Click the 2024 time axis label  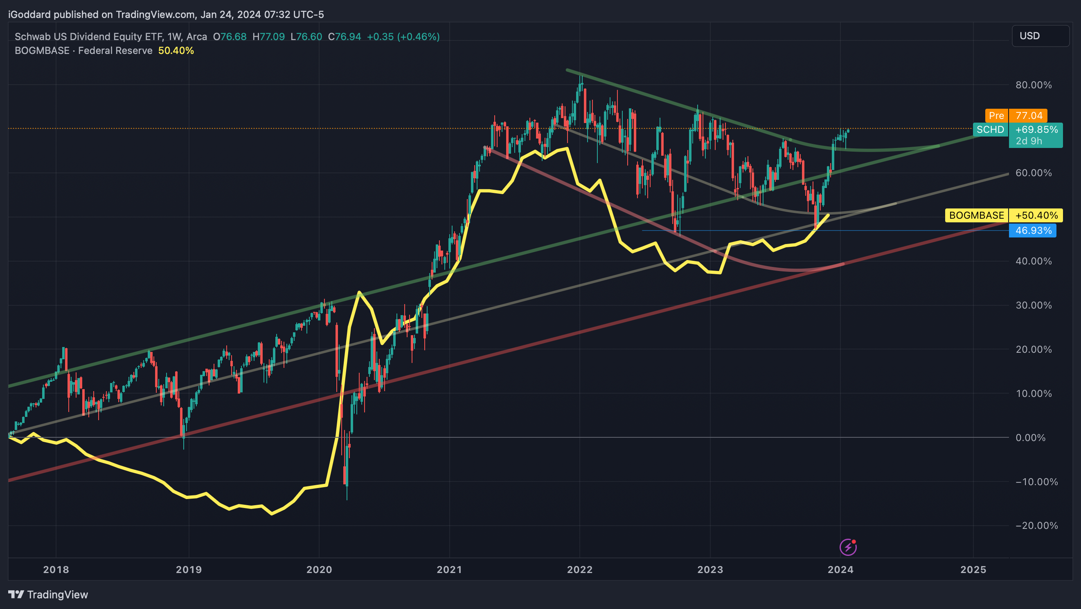click(840, 570)
